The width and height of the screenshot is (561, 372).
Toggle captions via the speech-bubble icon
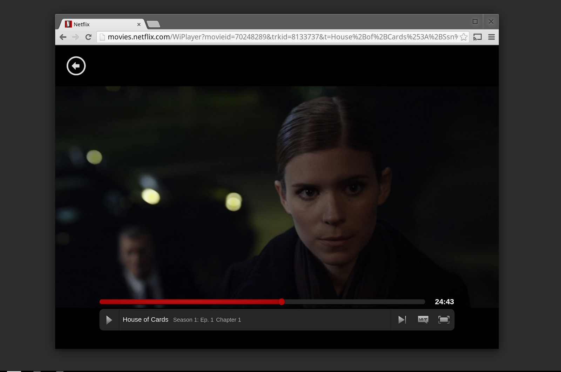[x=423, y=319]
